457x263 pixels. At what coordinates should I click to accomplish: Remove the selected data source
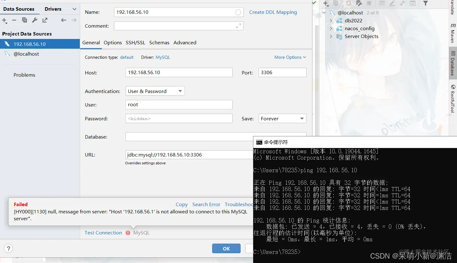point(14,20)
